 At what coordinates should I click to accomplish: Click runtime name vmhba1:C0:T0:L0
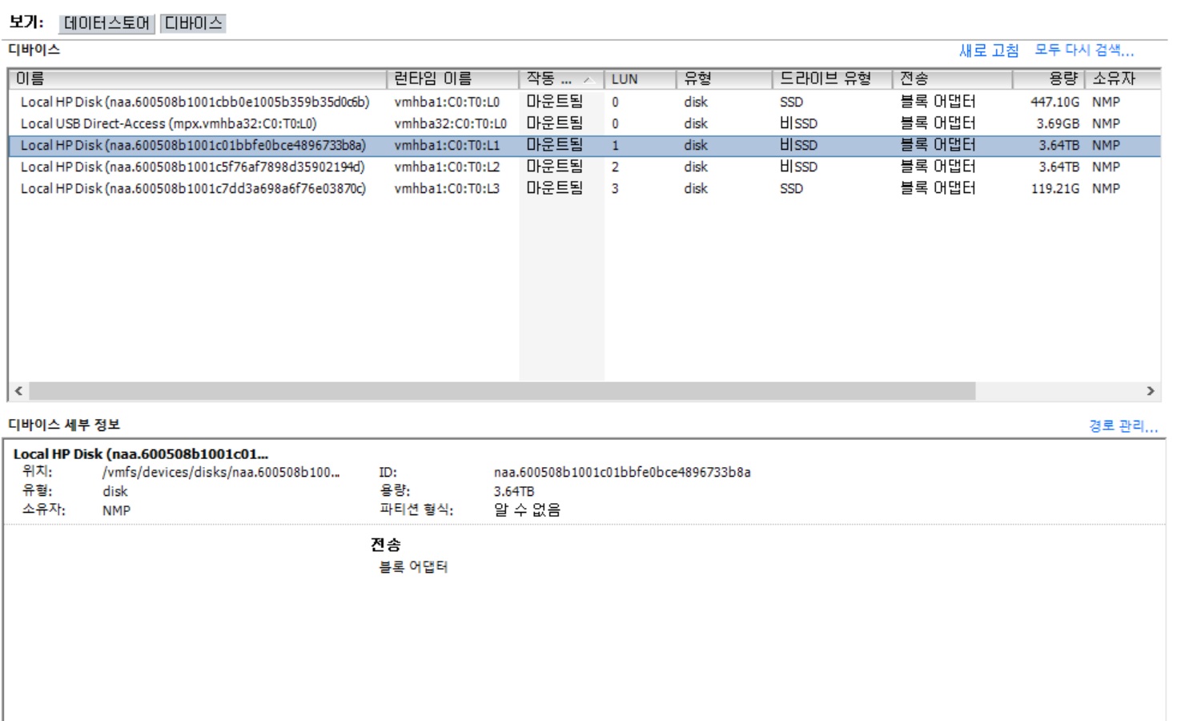point(447,103)
